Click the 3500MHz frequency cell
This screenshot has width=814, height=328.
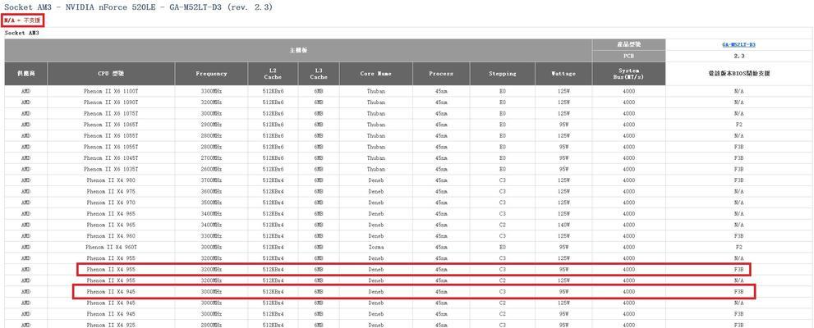point(211,203)
